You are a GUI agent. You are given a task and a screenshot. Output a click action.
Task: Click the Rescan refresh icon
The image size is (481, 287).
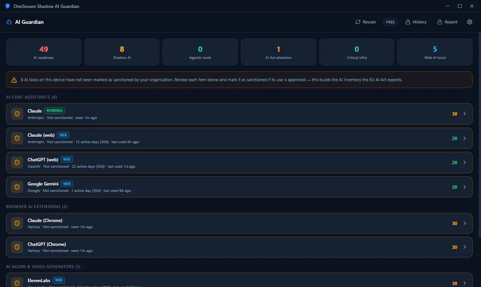pos(358,22)
